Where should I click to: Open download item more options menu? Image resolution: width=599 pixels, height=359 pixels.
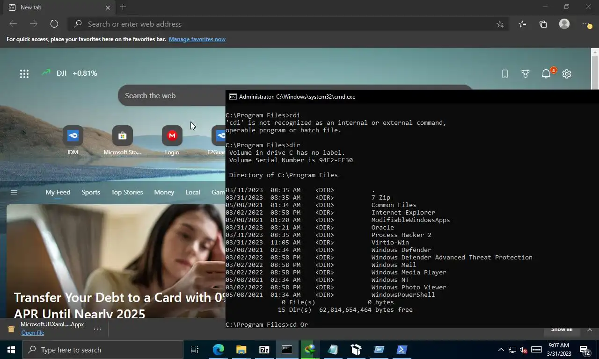click(97, 329)
